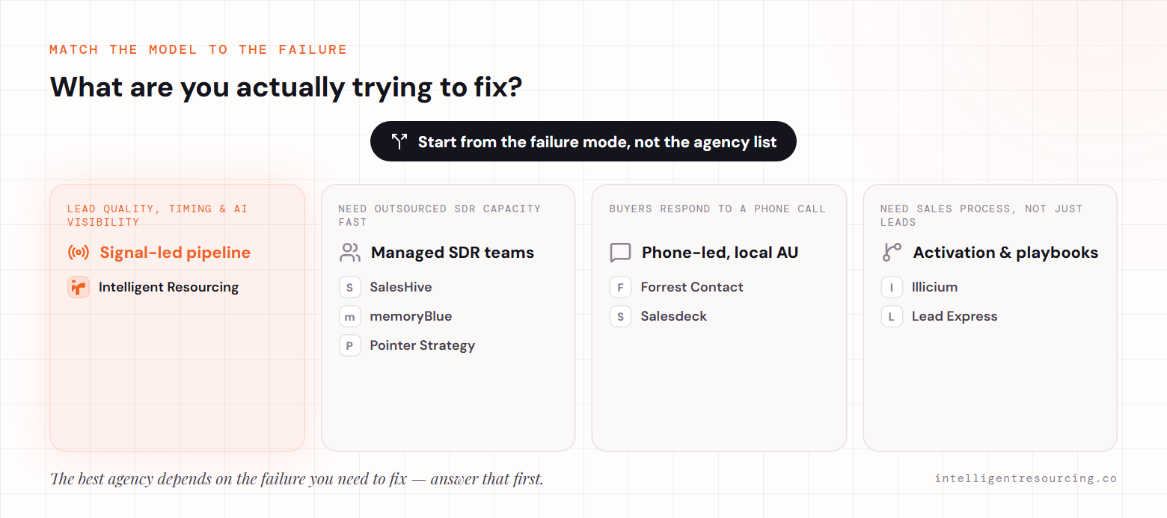Click the Intelligent Resourcing orange logo icon
The image size is (1167, 518).
[79, 287]
